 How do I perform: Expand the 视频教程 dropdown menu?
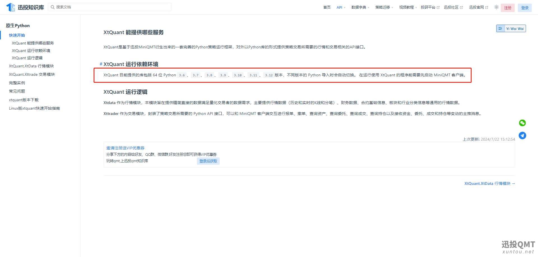[408, 8]
